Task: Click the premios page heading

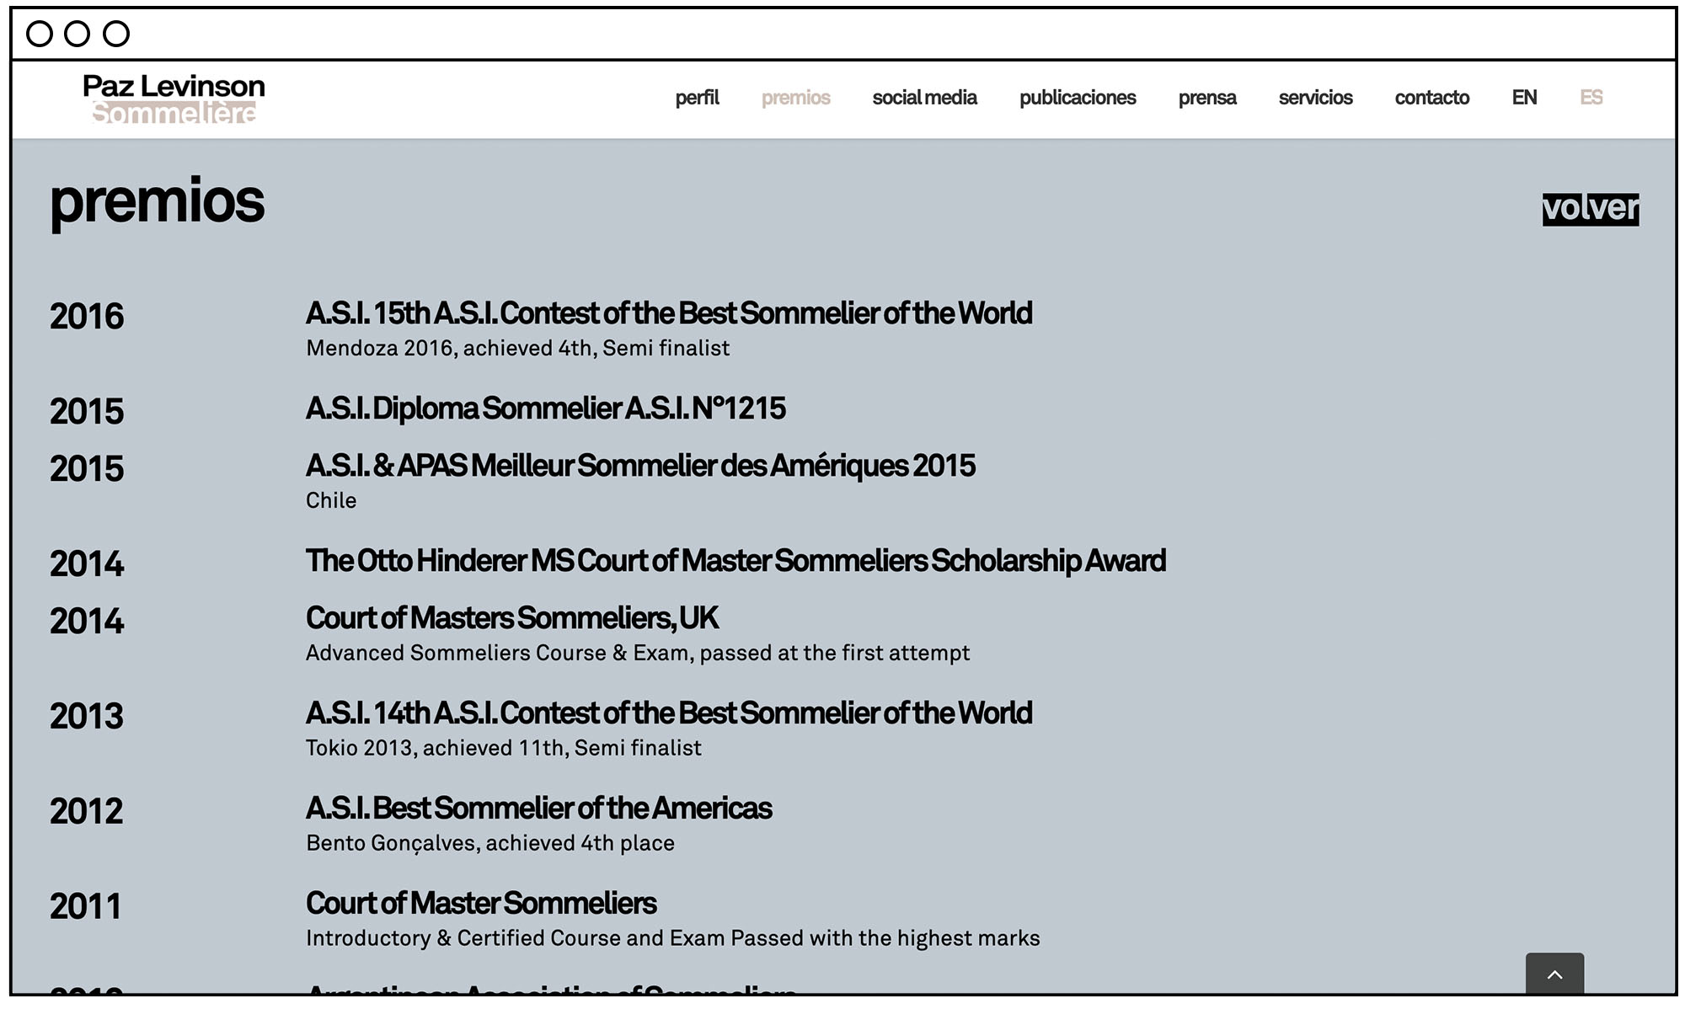Action: click(x=157, y=202)
